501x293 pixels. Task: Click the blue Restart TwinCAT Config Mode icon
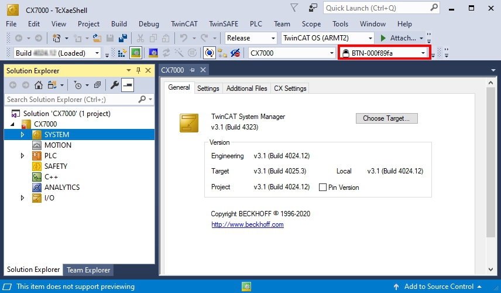[x=153, y=53]
